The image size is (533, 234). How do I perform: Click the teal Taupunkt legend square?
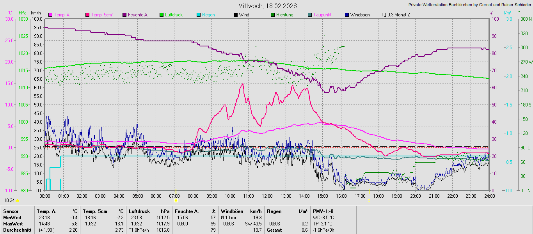click(310, 15)
